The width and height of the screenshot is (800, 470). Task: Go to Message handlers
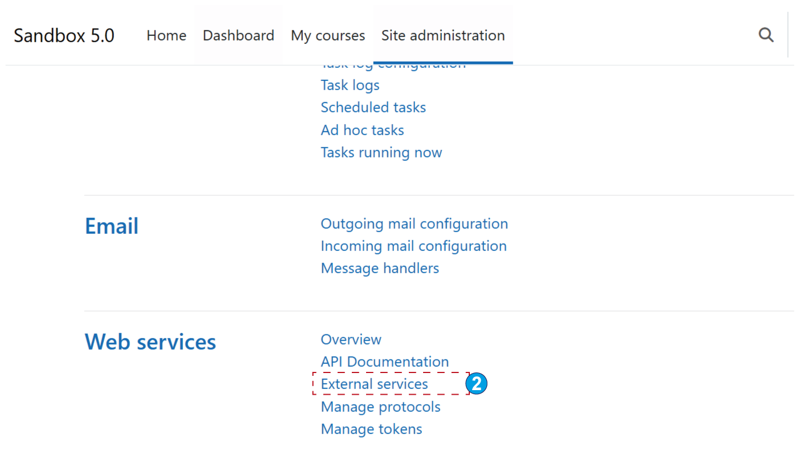(x=380, y=268)
